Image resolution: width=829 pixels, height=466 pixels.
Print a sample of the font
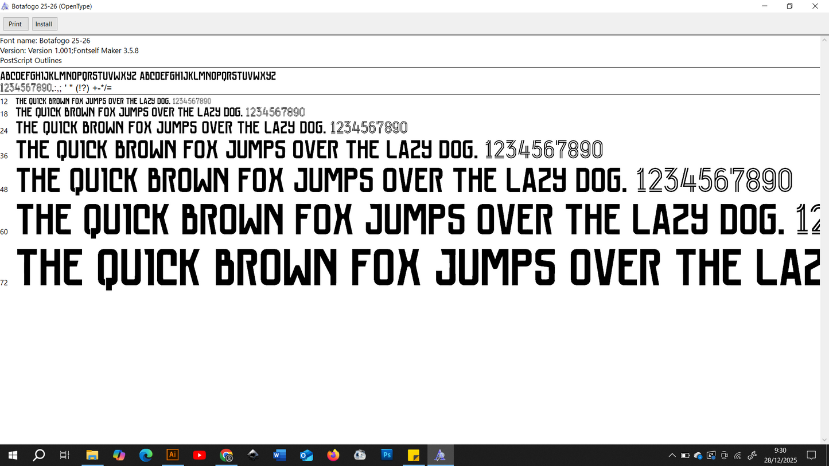coord(15,24)
